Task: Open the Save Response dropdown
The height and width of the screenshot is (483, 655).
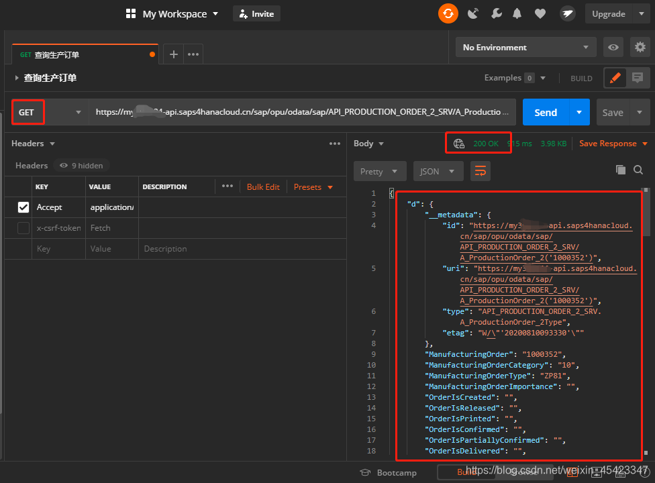Action: point(613,144)
